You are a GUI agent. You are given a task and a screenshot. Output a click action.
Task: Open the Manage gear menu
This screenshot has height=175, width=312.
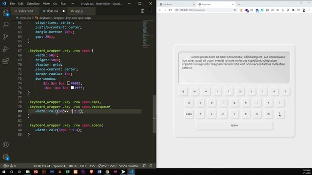click(5, 157)
